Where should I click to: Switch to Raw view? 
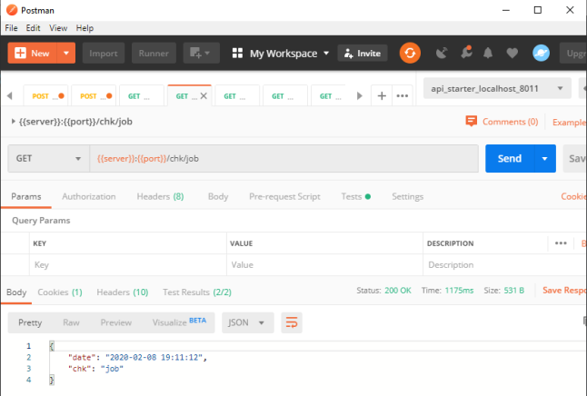coord(71,322)
